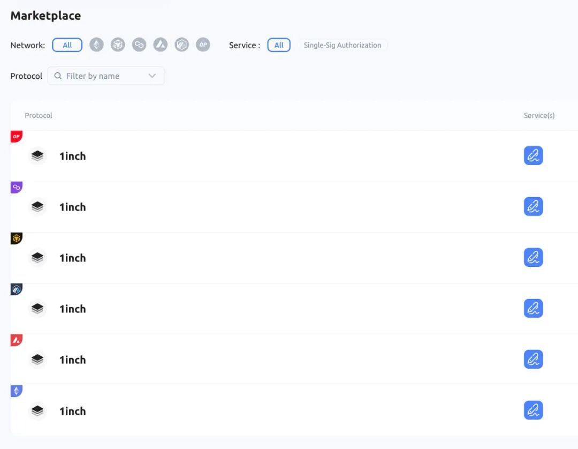
Task: Click the OP badge on first row
Action: [x=16, y=137]
